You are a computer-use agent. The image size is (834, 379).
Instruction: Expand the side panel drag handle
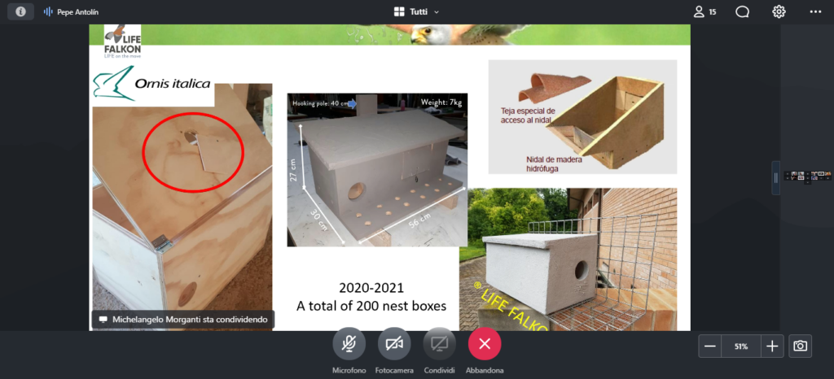tap(776, 178)
